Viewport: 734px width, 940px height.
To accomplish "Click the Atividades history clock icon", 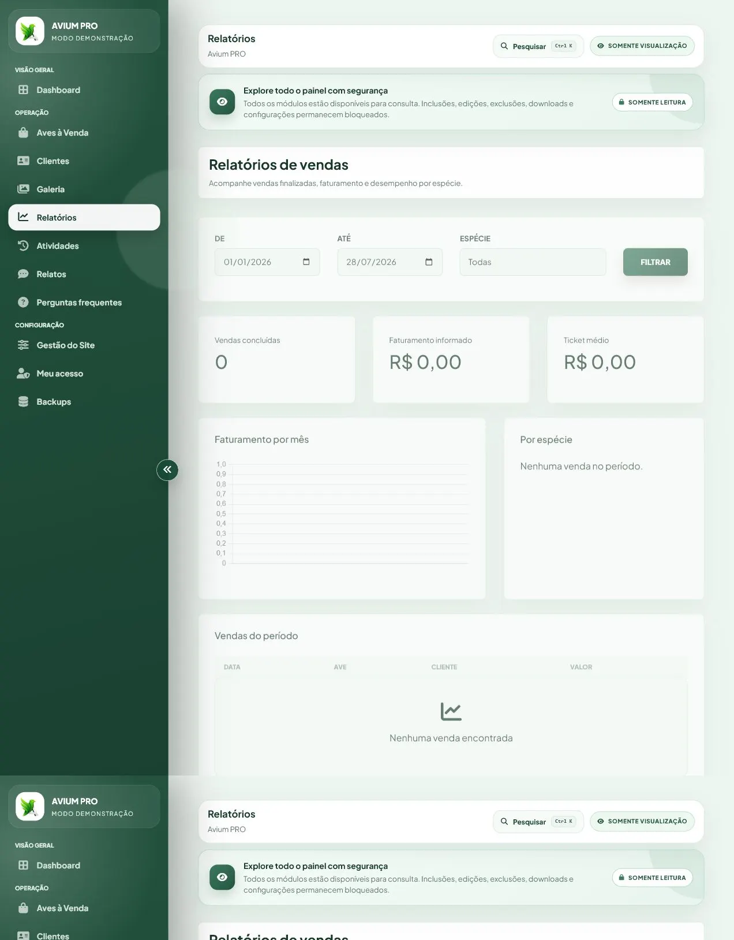I will 23,245.
